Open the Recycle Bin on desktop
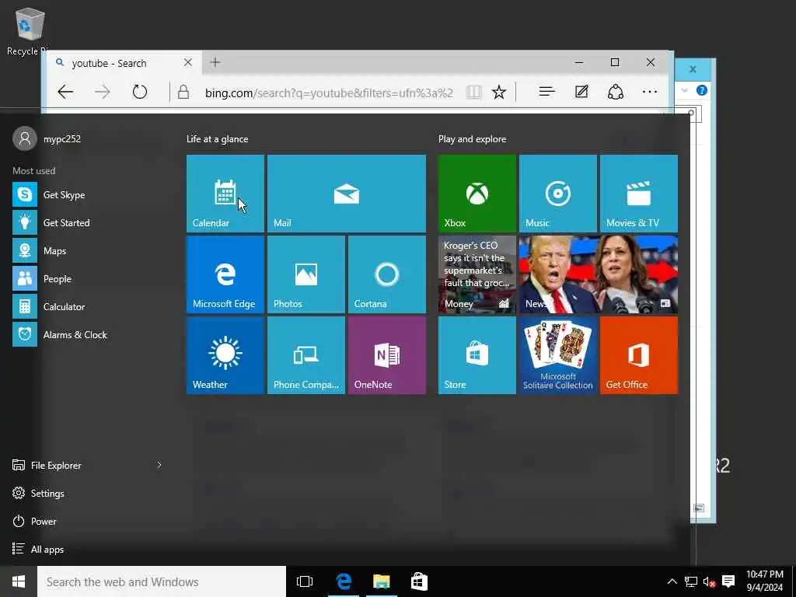 click(x=29, y=31)
